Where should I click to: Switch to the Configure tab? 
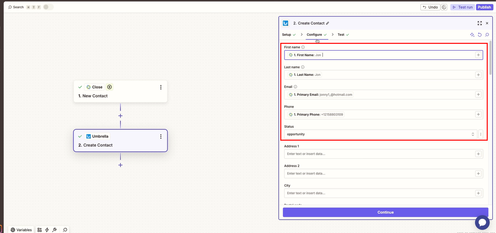tap(317, 35)
